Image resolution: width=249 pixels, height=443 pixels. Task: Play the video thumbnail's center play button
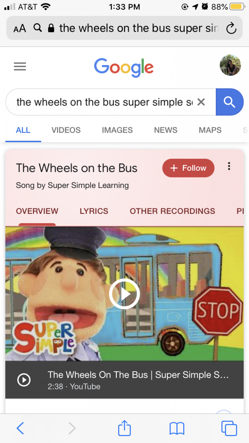(124, 294)
